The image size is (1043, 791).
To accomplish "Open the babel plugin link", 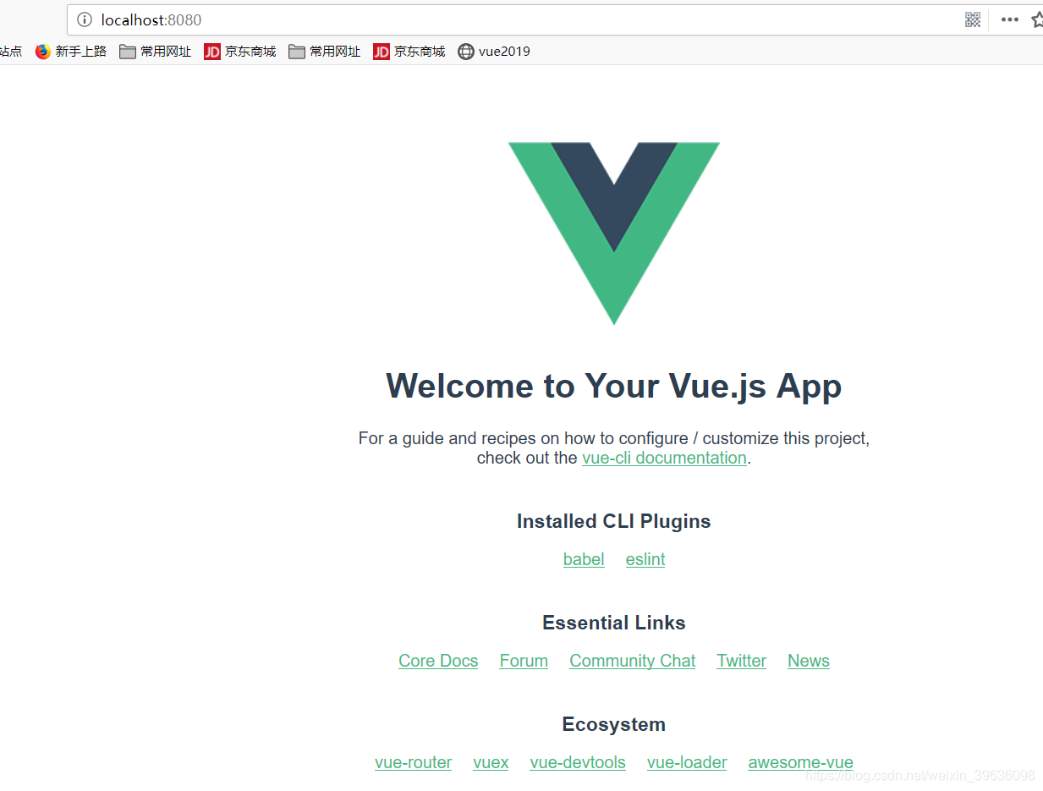I will pos(584,559).
